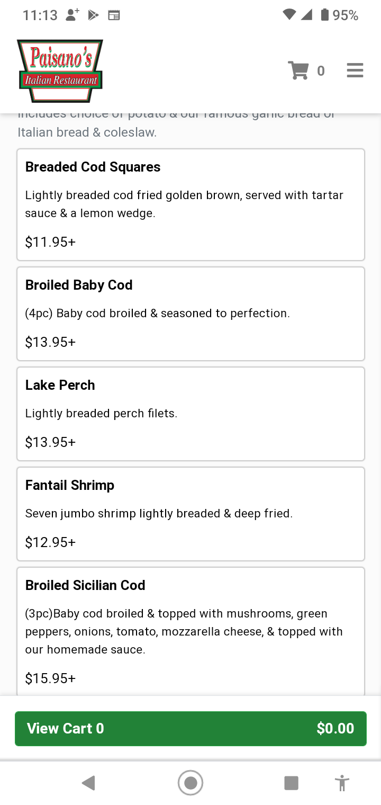Tap the Paisano's Italian Restaurant logo
Image resolution: width=381 pixels, height=805 pixels.
(x=60, y=71)
